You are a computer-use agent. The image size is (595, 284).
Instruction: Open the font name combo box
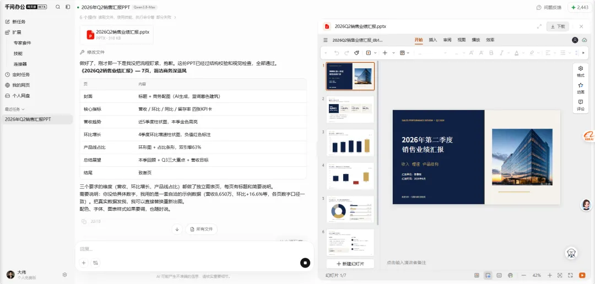[432, 53]
